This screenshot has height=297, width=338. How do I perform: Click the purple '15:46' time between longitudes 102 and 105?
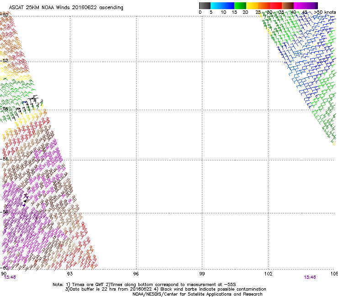click(310, 277)
